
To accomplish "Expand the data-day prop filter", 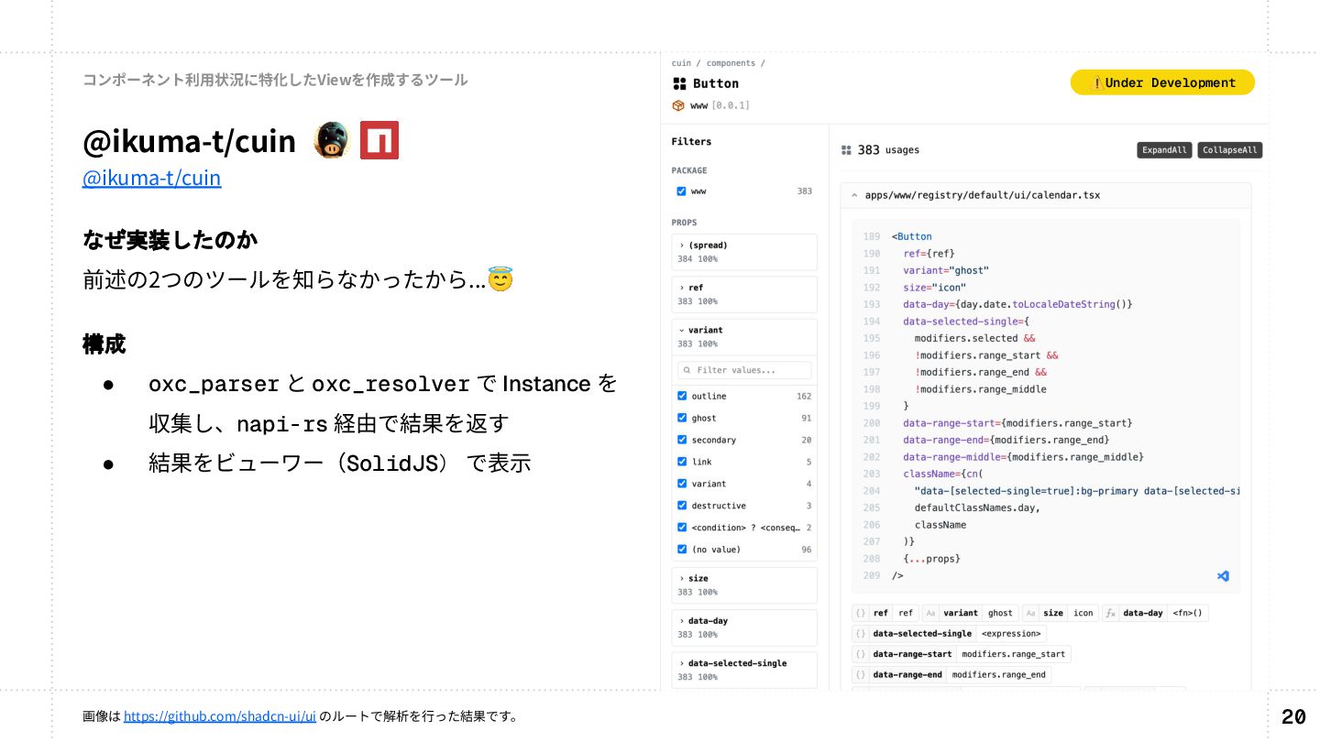I will click(x=744, y=627).
